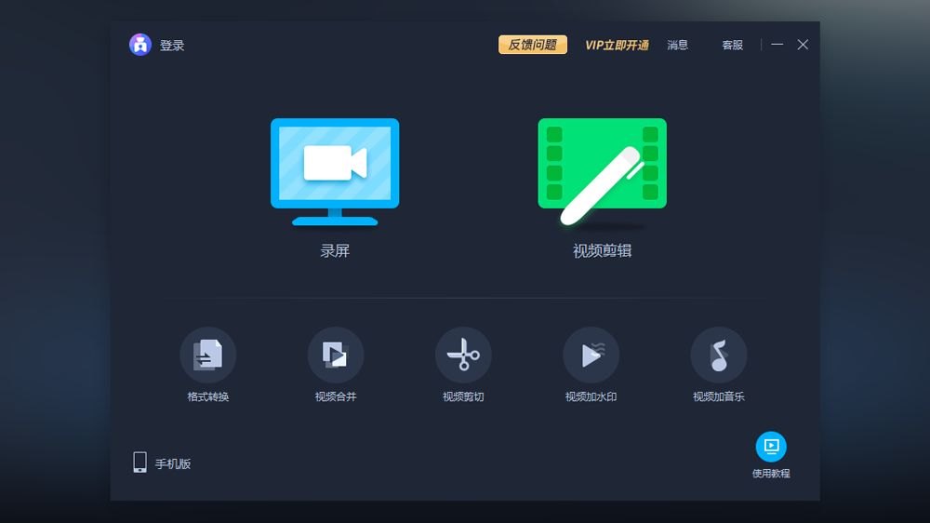
Task: Open the 使用教程 tutorial circle icon
Action: click(771, 447)
